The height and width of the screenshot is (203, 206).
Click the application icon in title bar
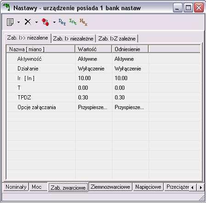click(6, 7)
